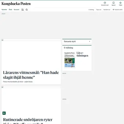The image size is (124, 124).
Task: Click the broken image of Lärarens vittnesmål article
Action: 31,40
